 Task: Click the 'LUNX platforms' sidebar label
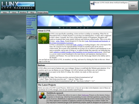click(30, 26)
